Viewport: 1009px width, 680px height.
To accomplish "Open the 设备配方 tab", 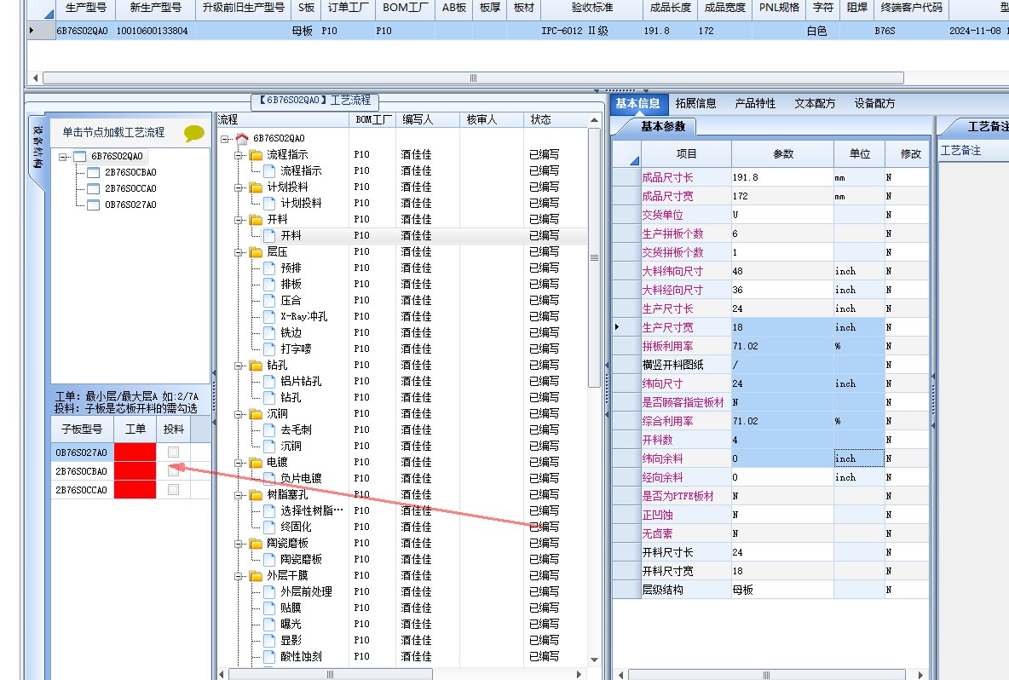I will click(874, 104).
